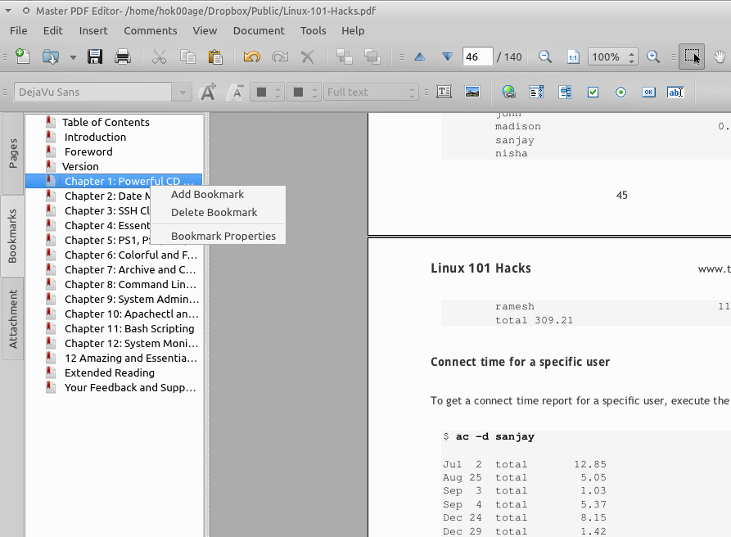Enable increased font size formatting
Screen dimensions: 731x537
point(208,92)
